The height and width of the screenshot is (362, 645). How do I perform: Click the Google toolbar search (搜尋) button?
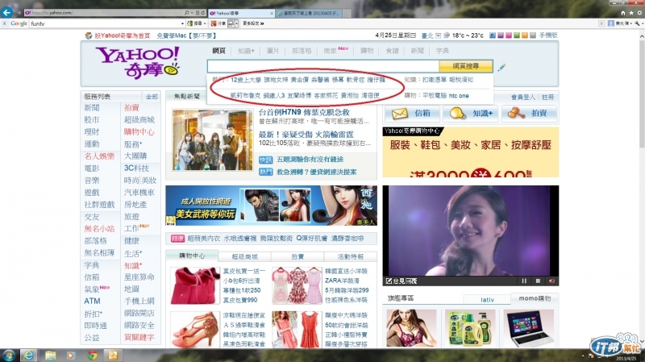pyautogui.click(x=196, y=23)
